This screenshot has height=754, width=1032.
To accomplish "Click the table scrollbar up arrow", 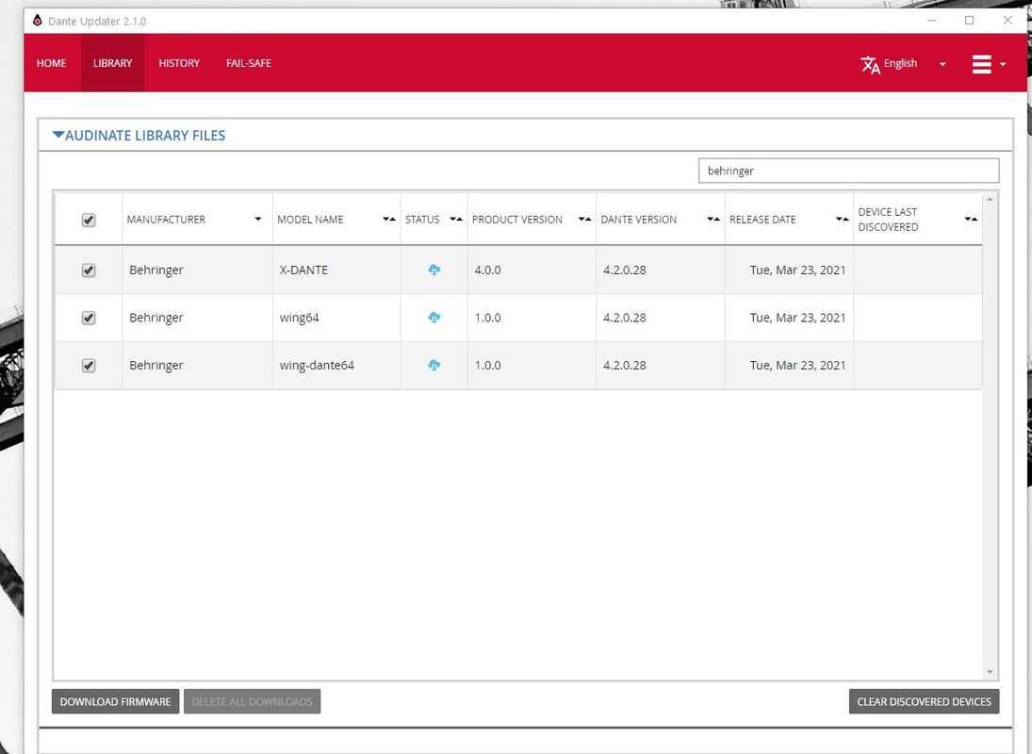I will [x=990, y=199].
